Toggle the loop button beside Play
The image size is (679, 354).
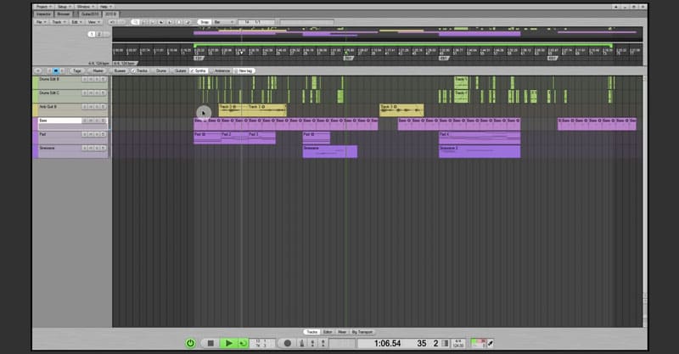243,343
